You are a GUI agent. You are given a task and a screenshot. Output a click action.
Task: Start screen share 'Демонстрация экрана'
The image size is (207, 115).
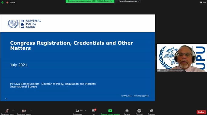[110, 112]
